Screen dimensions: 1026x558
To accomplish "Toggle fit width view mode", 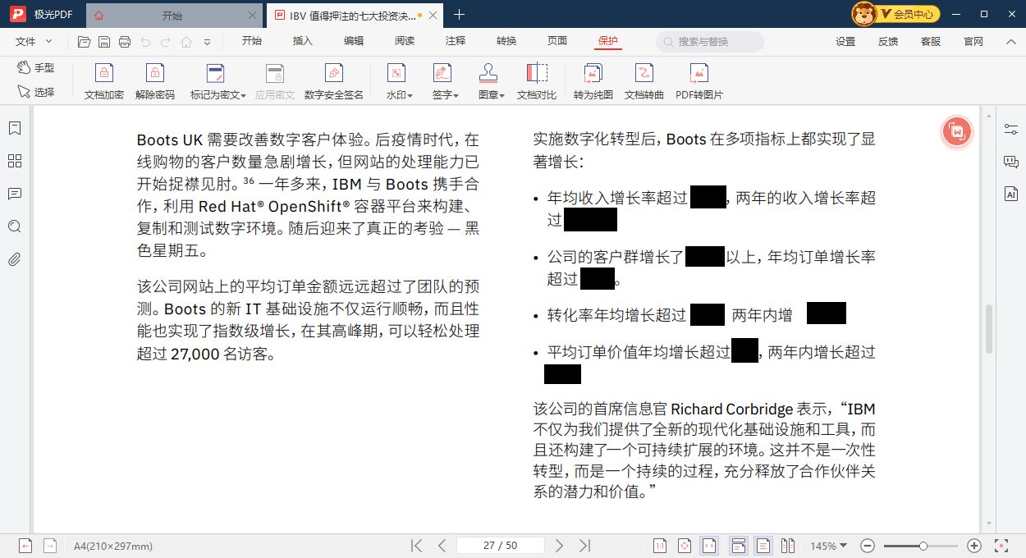I will point(709,546).
